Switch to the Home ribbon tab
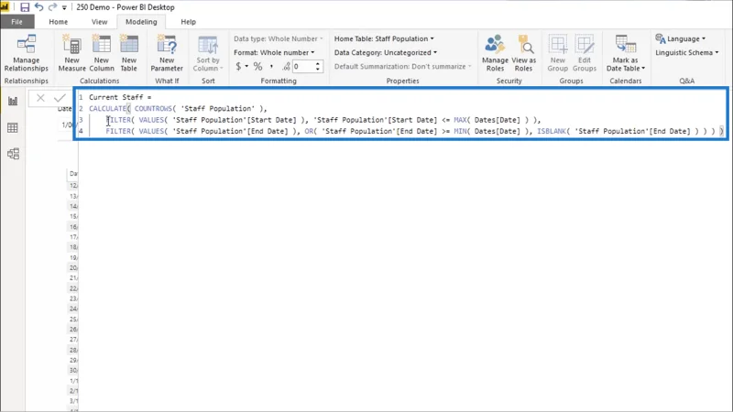This screenshot has width=733, height=412. [x=59, y=22]
